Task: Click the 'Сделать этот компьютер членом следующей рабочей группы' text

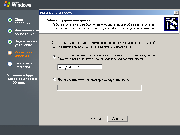Action: (102, 59)
